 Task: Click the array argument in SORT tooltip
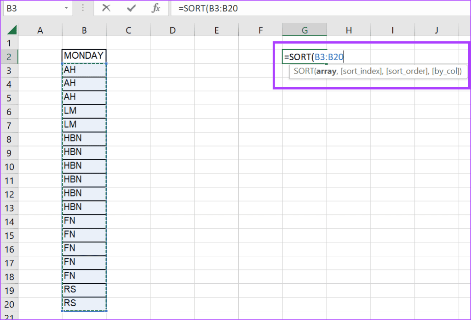[327, 72]
